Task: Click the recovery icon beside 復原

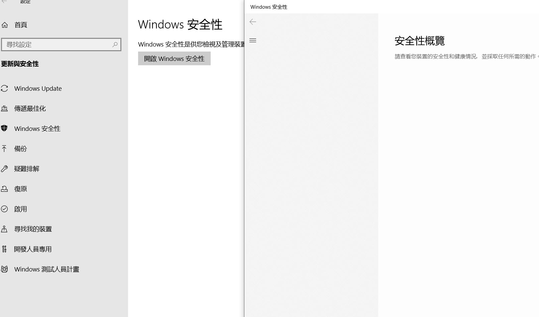Action: click(4, 189)
